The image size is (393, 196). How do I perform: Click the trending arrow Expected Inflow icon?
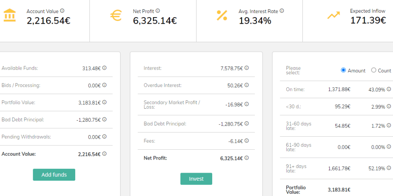click(x=333, y=16)
